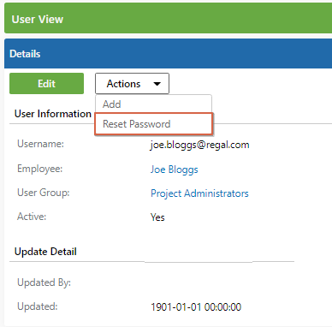Open the Actions dropdown
332x327 pixels.
point(132,84)
